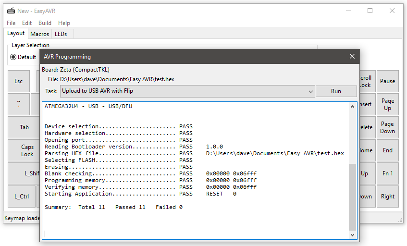Screen dimensions: 407x246
Task: Click the output log scrollbar thumb
Action: (352, 197)
